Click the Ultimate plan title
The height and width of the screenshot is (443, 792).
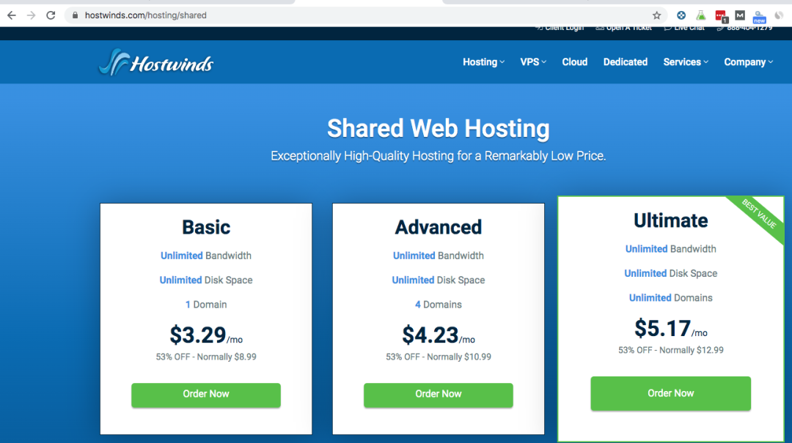(671, 220)
